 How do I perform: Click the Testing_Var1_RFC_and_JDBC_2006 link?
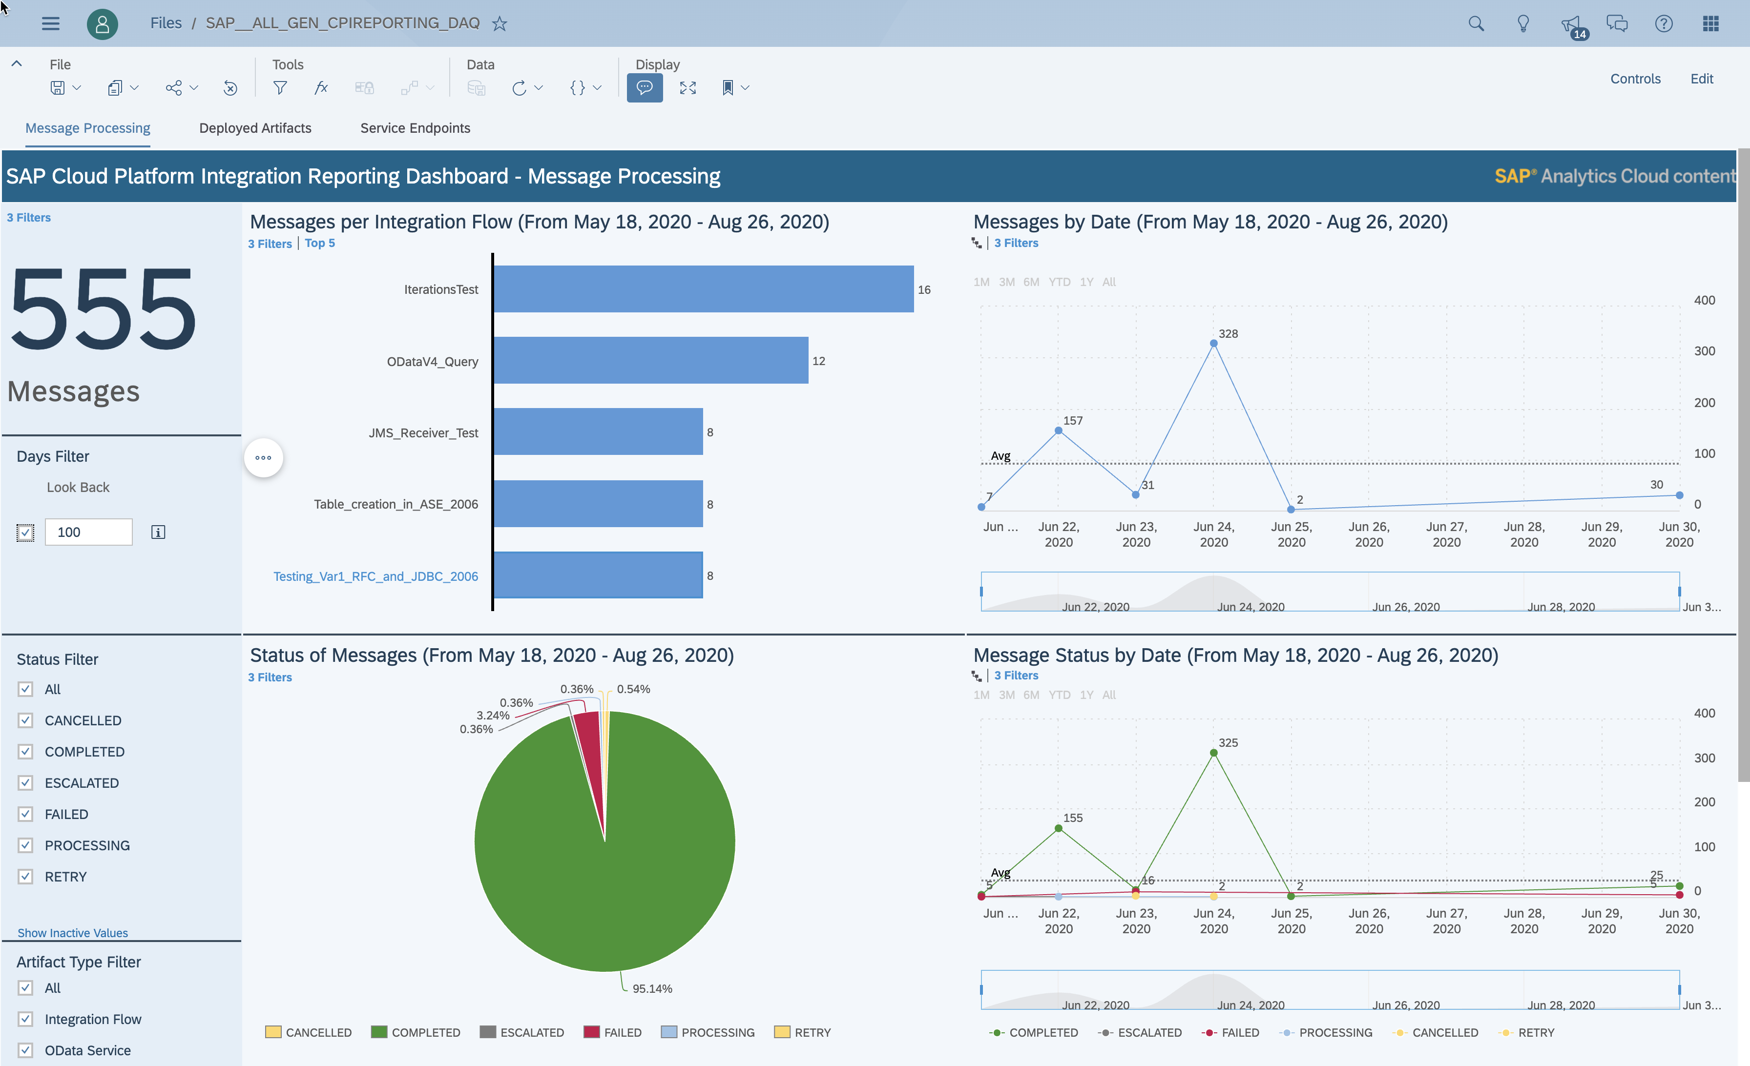[375, 576]
